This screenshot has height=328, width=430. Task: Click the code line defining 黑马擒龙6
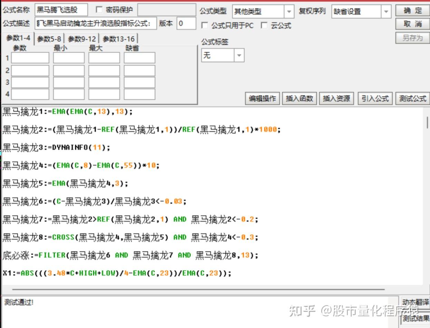(x=95, y=201)
